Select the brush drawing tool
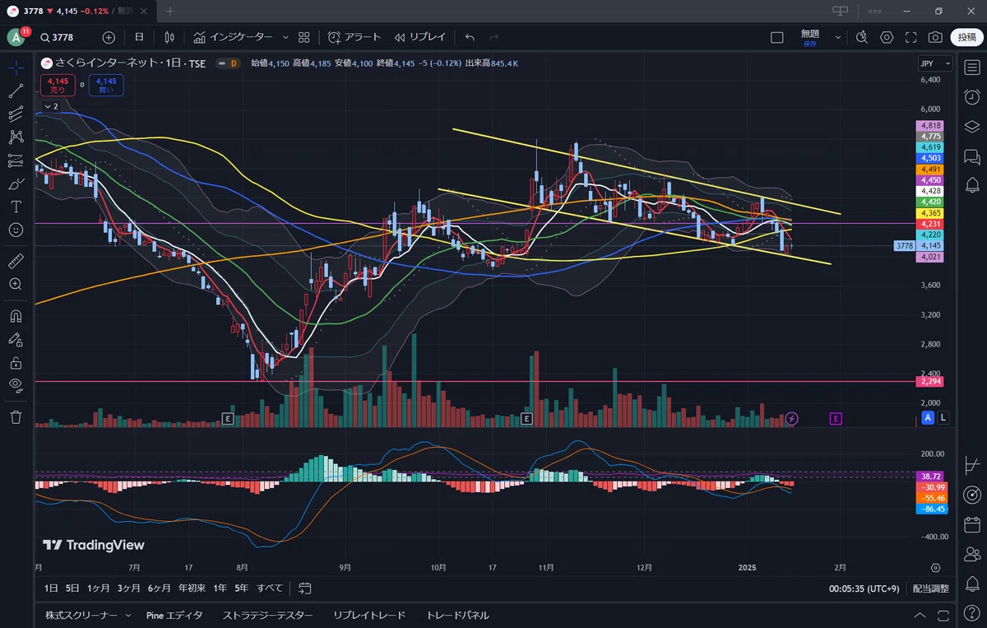Screen dimensions: 987x628 click(x=16, y=183)
